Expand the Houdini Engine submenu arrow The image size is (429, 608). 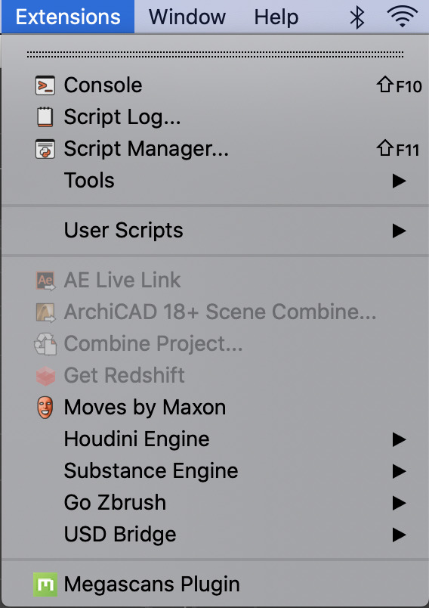tap(399, 439)
